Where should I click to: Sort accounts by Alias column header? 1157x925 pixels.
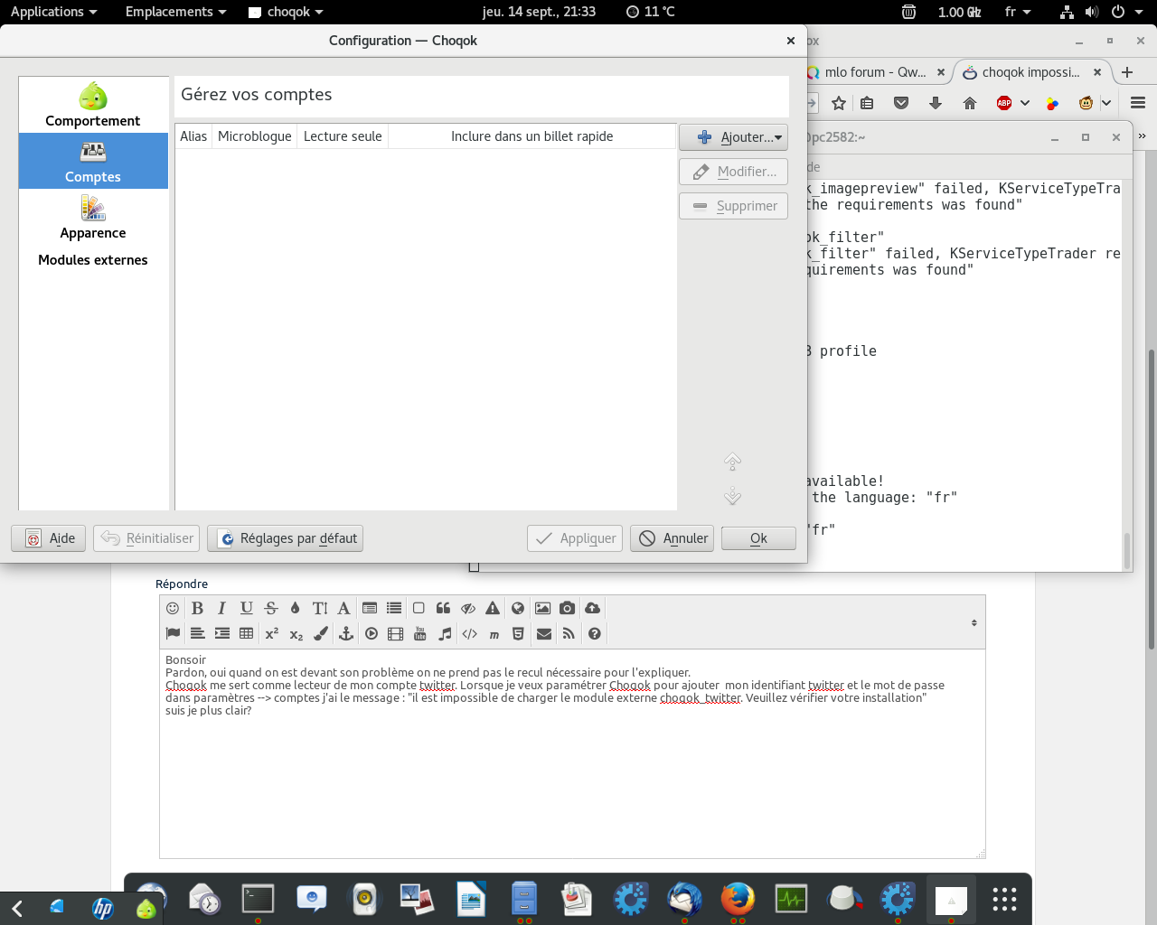193,136
